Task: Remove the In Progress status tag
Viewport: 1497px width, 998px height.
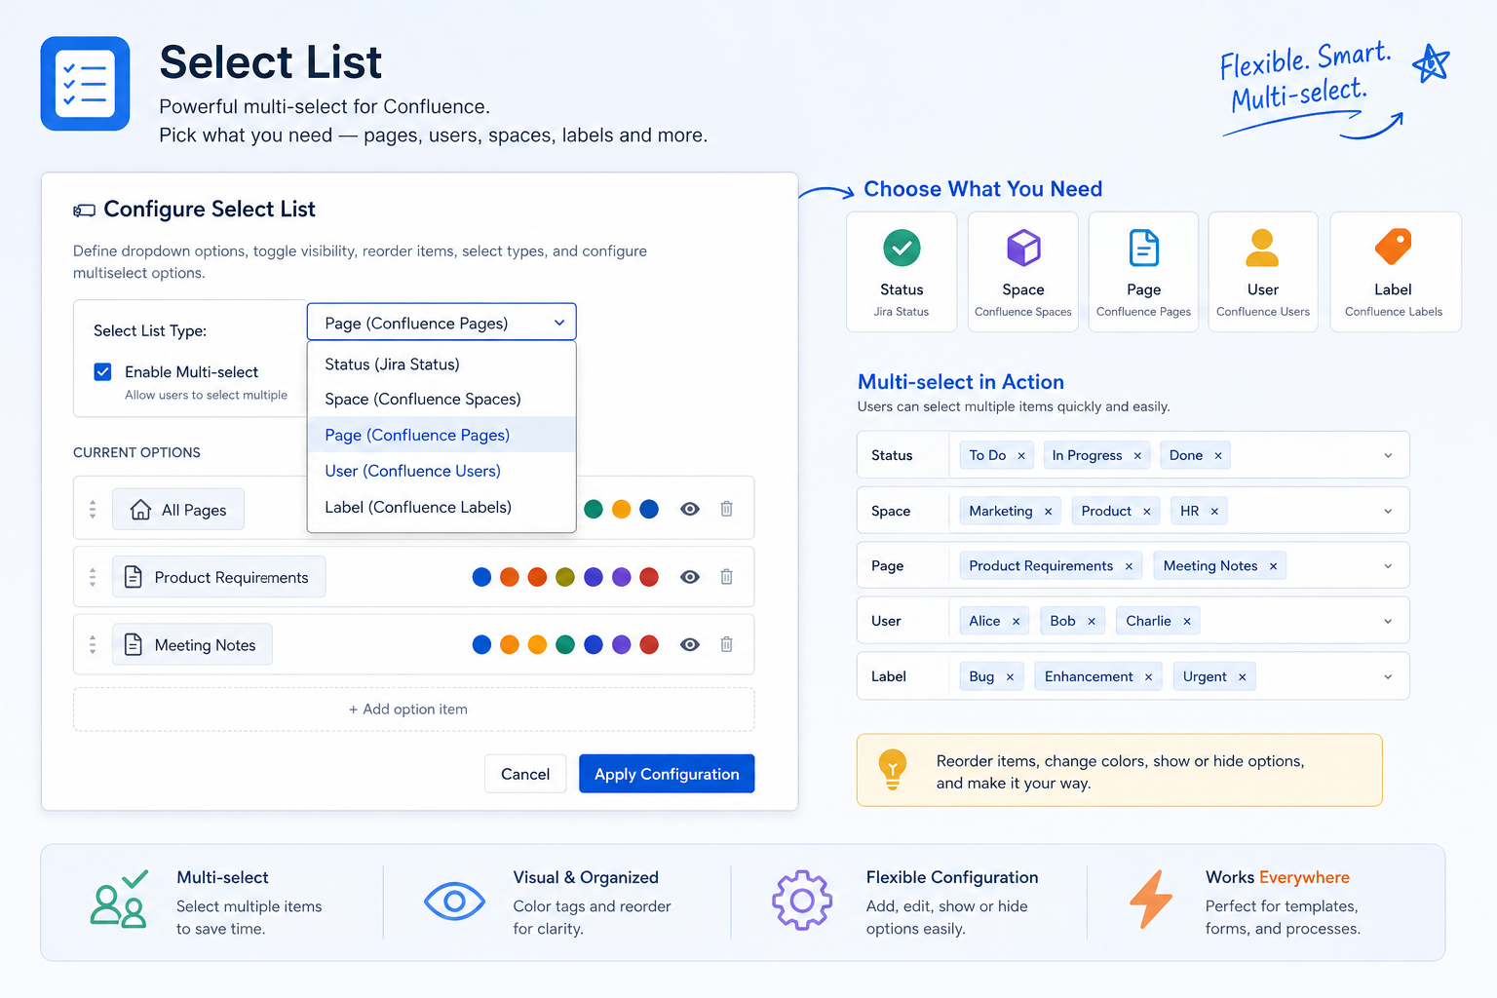Action: (1137, 456)
